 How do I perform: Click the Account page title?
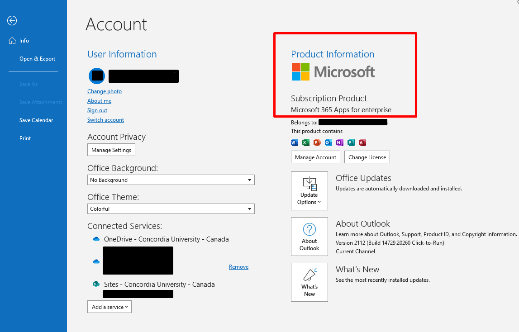coord(116,24)
